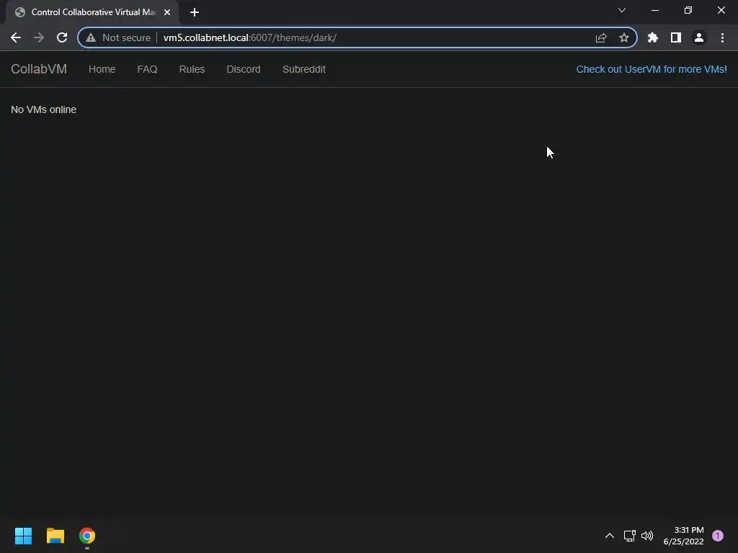Open the Chrome profile menu

(699, 37)
